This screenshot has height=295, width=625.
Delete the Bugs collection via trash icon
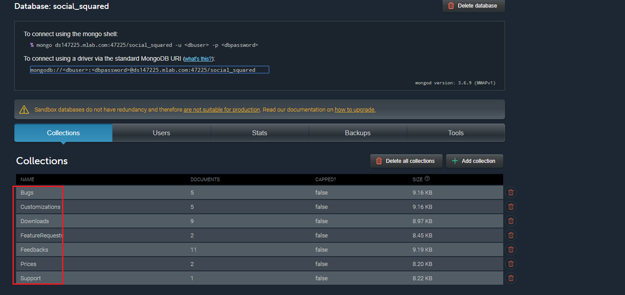(x=511, y=192)
